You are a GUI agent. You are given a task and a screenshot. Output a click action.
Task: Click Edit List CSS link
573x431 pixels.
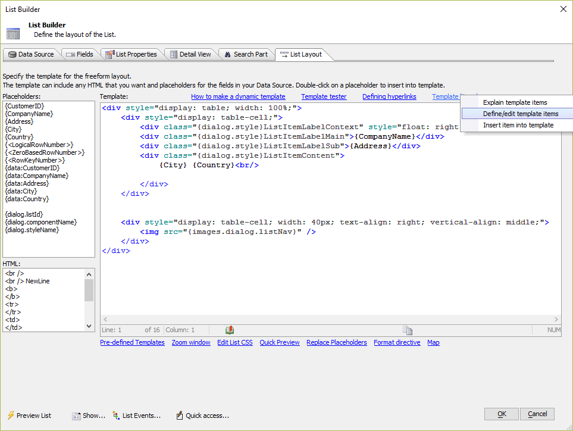tap(235, 342)
